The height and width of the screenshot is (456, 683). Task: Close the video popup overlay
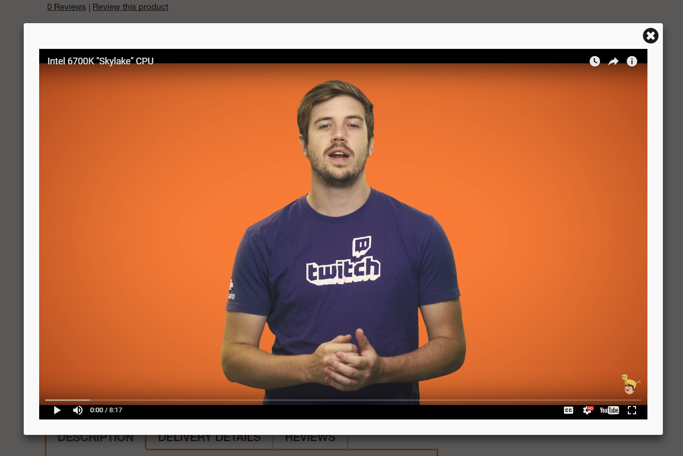(x=651, y=36)
